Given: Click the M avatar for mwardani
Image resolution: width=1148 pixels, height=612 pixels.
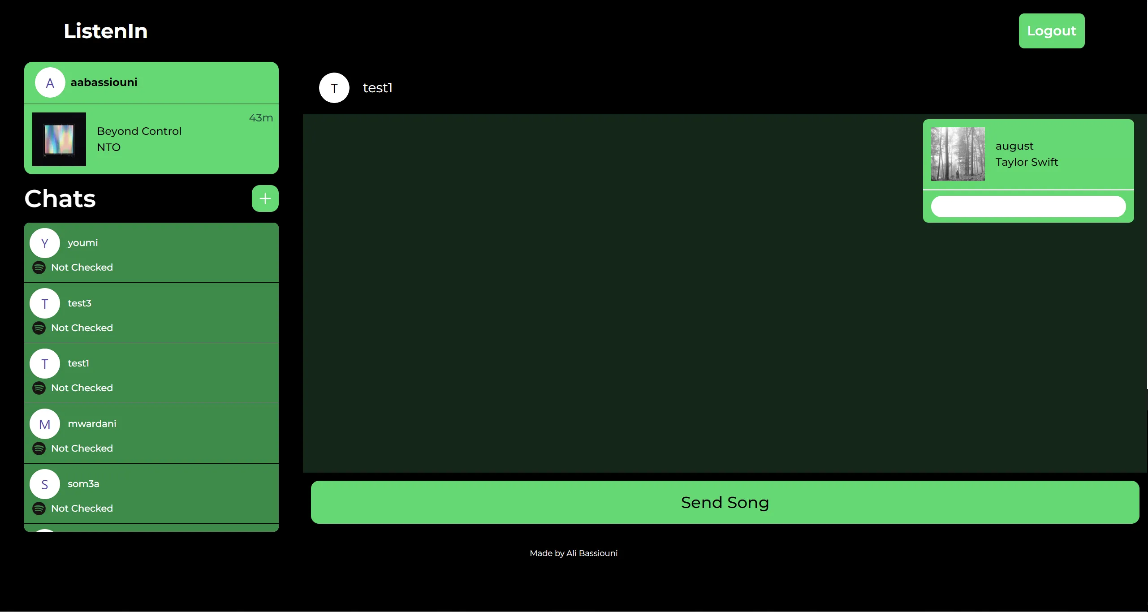Looking at the screenshot, I should pyautogui.click(x=45, y=424).
